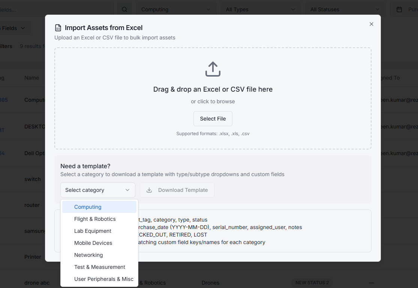Choose User Peripherals & Misc option
Viewport: 418px width, 288px height.
(x=99, y=279)
